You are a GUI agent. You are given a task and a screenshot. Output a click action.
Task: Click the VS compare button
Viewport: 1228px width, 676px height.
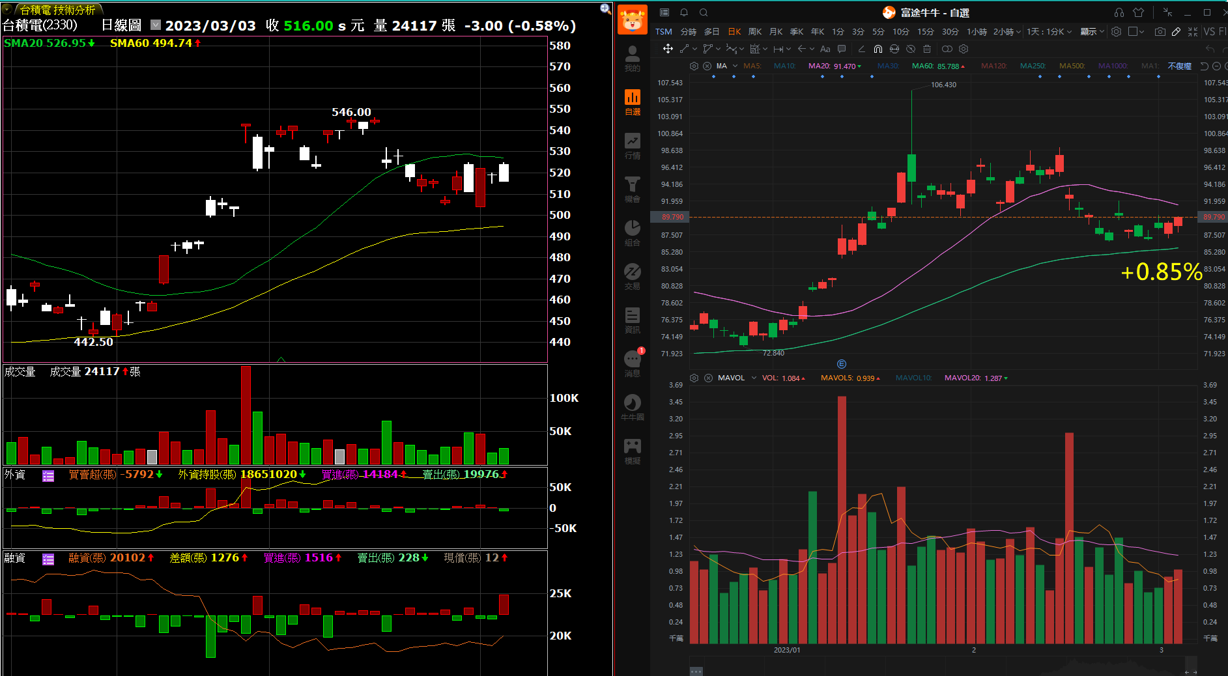click(1210, 31)
